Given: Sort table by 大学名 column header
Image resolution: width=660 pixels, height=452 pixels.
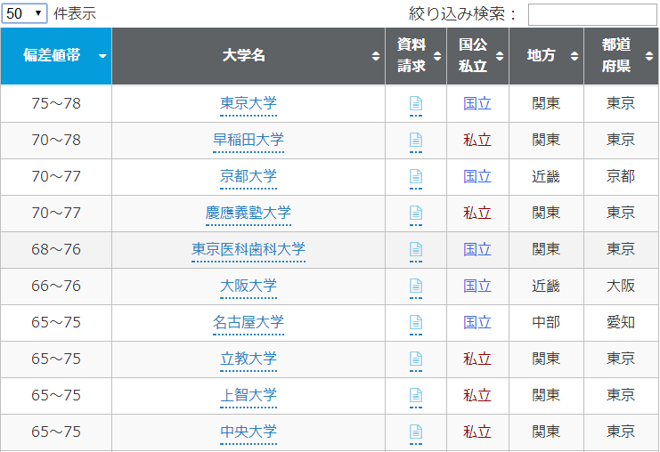Looking at the screenshot, I should pyautogui.click(x=248, y=56).
